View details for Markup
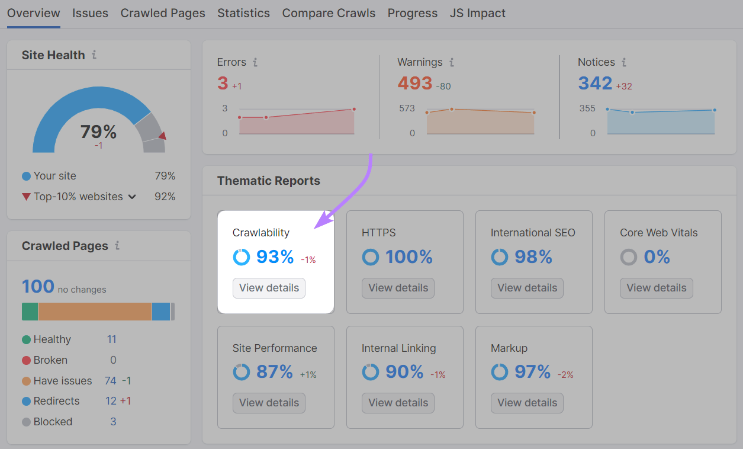The image size is (743, 449). click(527, 403)
